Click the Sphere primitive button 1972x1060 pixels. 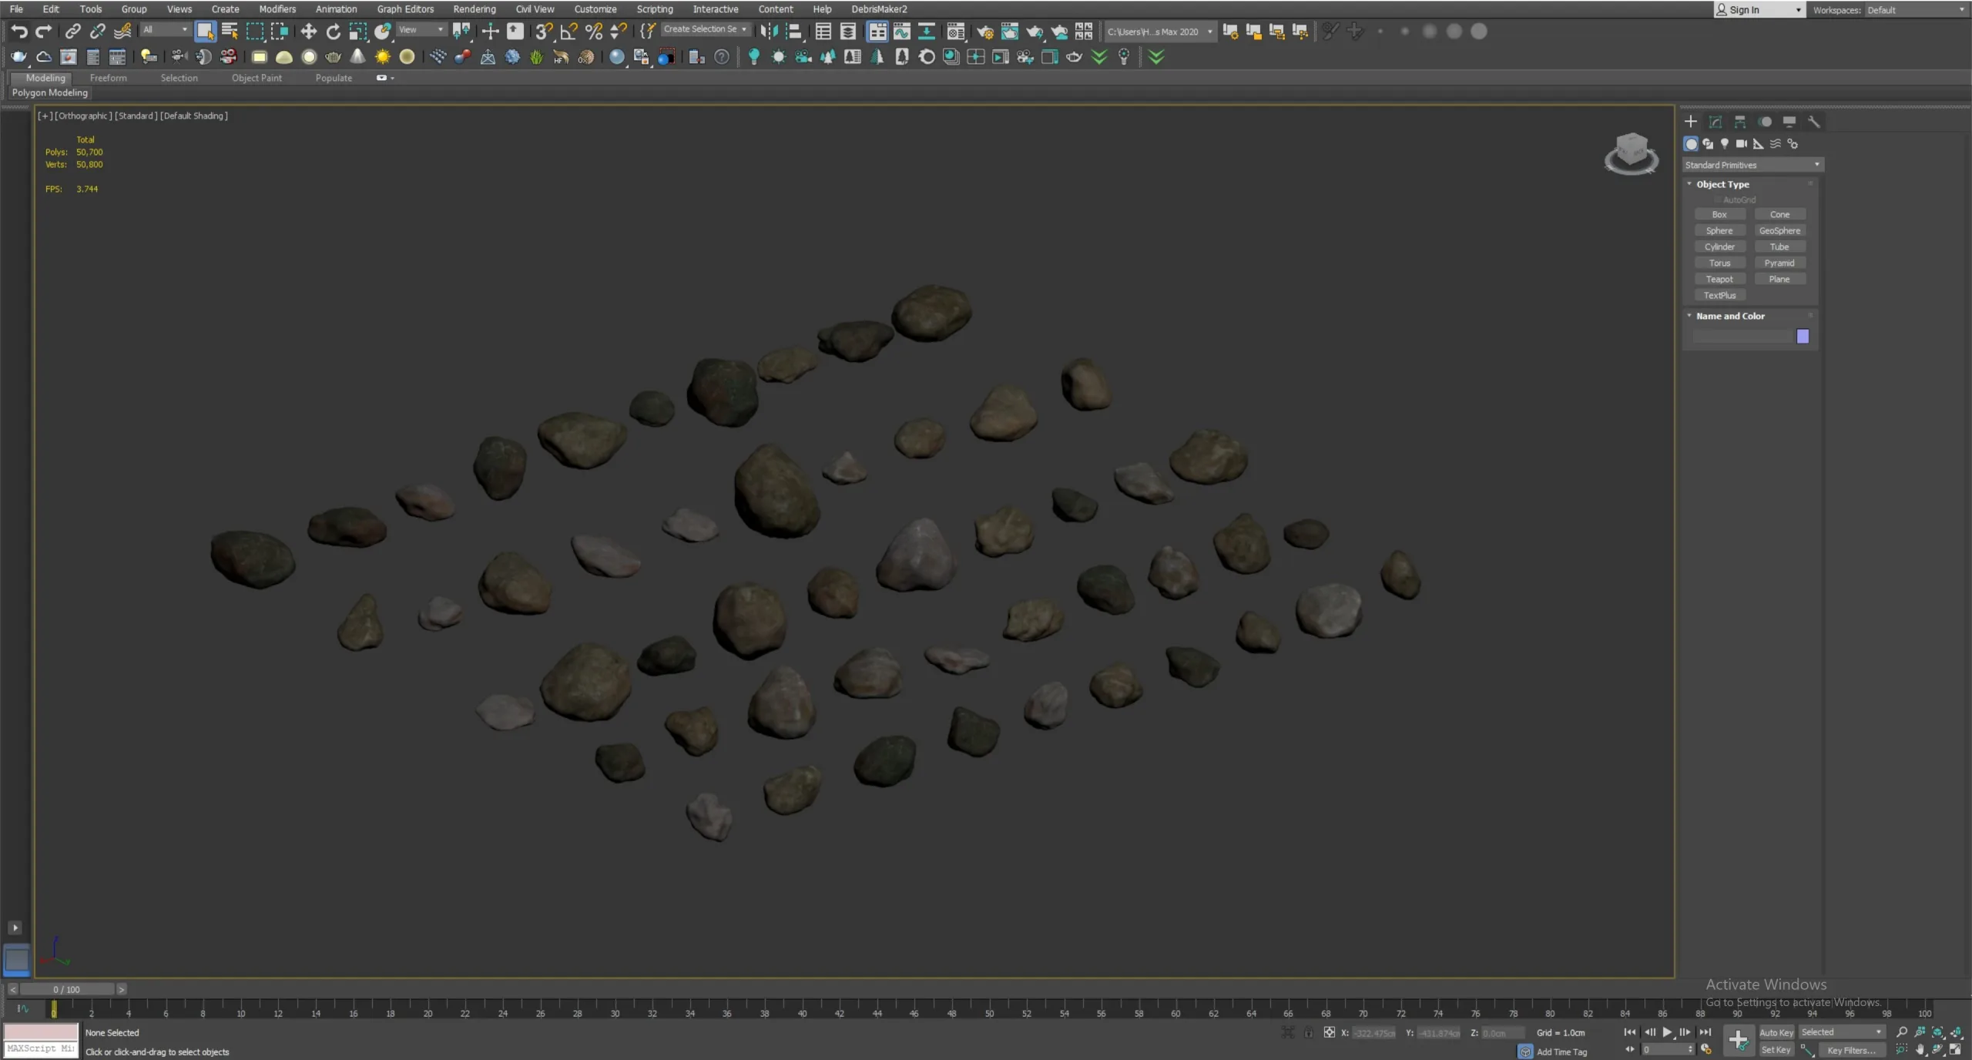tap(1720, 230)
